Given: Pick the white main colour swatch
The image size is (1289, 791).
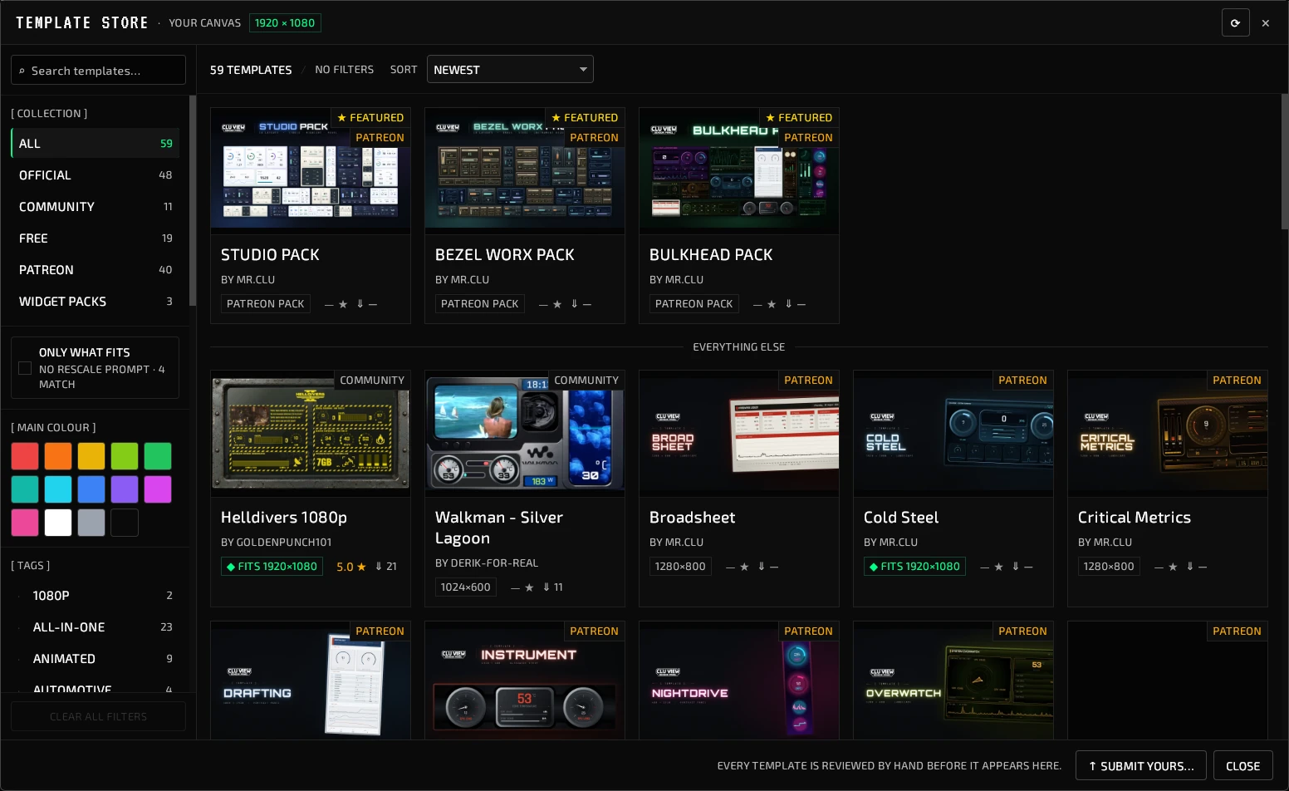Looking at the screenshot, I should pos(58,523).
